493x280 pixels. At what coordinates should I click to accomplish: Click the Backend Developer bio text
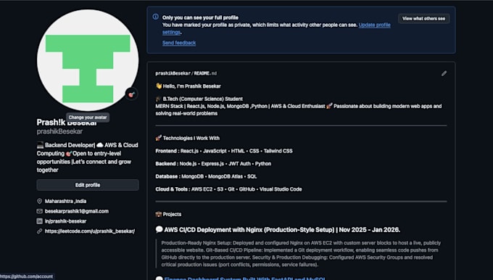[x=88, y=157]
